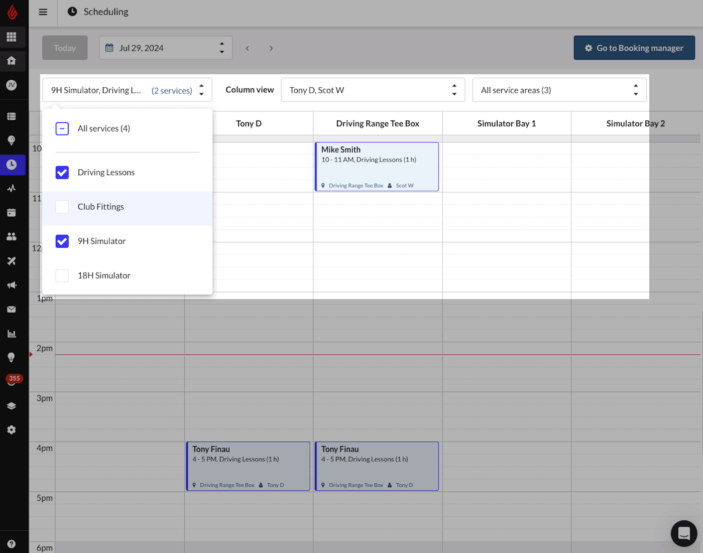Open Tony Finau booking in Driving Range column
703x553 pixels.
click(x=377, y=466)
